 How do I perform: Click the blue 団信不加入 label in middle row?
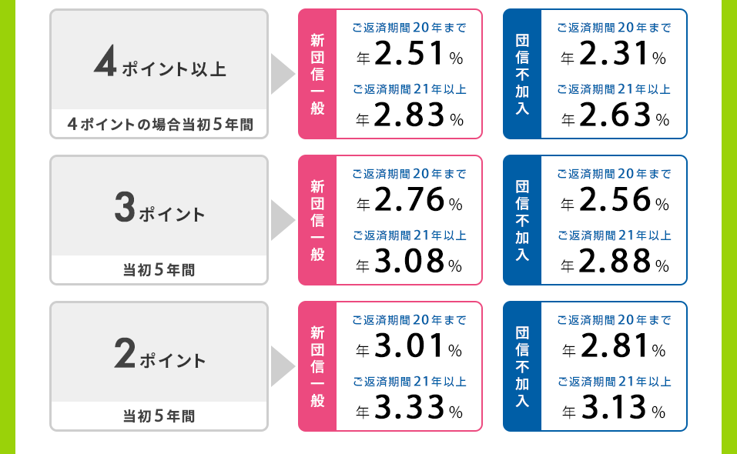point(522,220)
